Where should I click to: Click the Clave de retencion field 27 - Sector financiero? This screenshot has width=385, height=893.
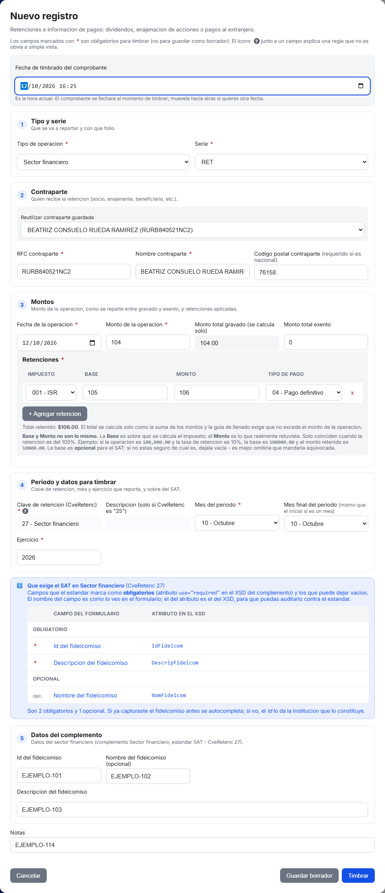click(59, 524)
